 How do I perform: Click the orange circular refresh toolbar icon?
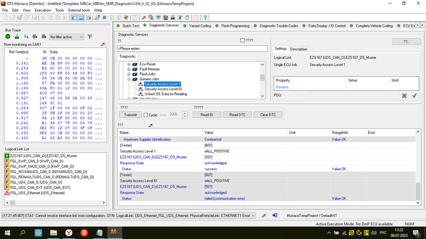tap(126, 18)
